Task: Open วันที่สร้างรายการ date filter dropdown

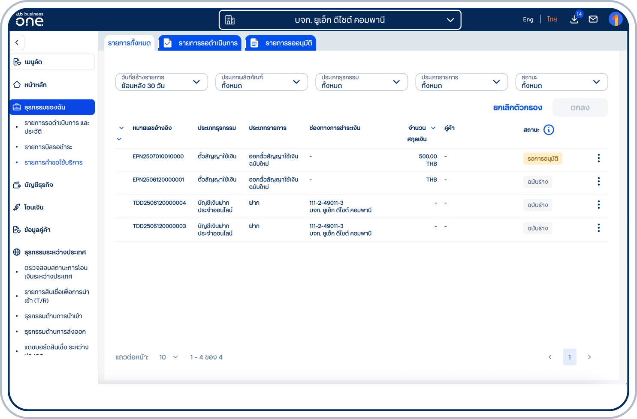Action: point(162,82)
